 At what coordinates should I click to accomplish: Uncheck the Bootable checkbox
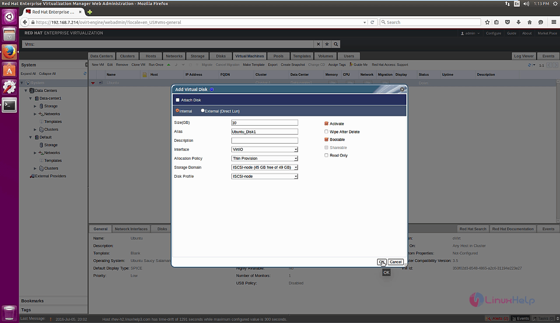click(326, 140)
